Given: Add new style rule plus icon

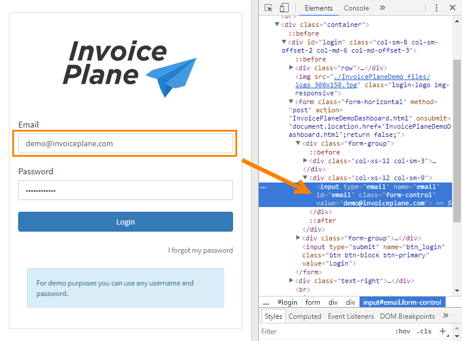Looking at the screenshot, I should [443, 331].
